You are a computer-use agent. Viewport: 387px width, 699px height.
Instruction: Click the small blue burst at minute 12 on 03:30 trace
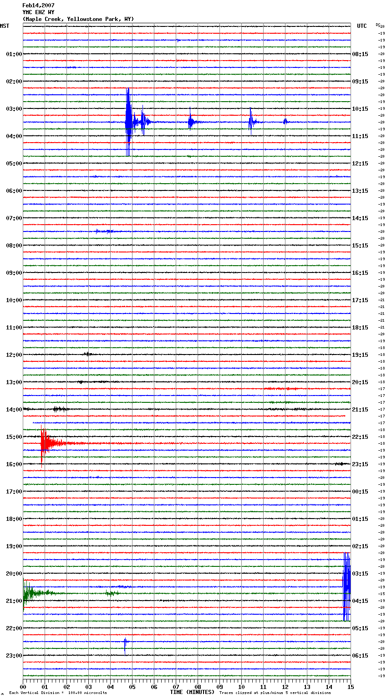(285, 121)
